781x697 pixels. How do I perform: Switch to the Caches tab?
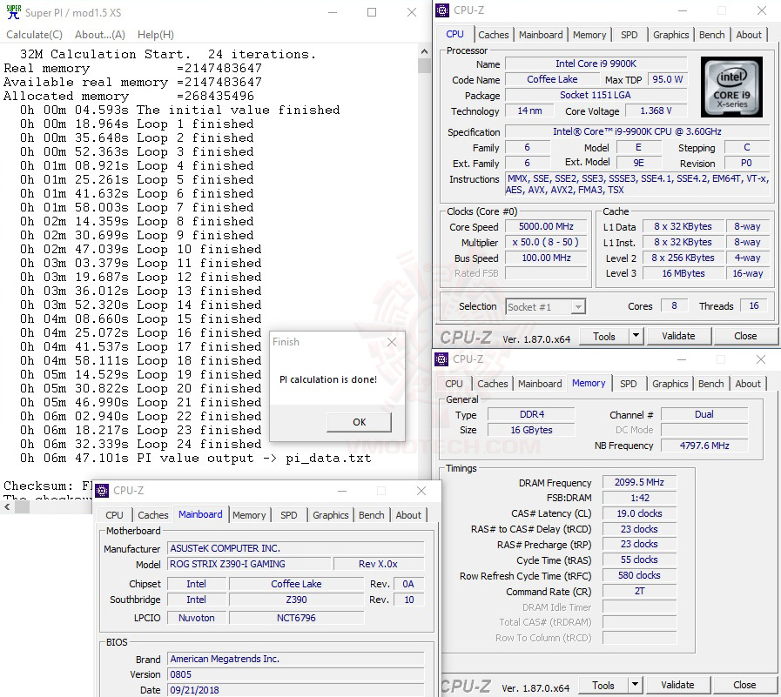click(x=494, y=35)
